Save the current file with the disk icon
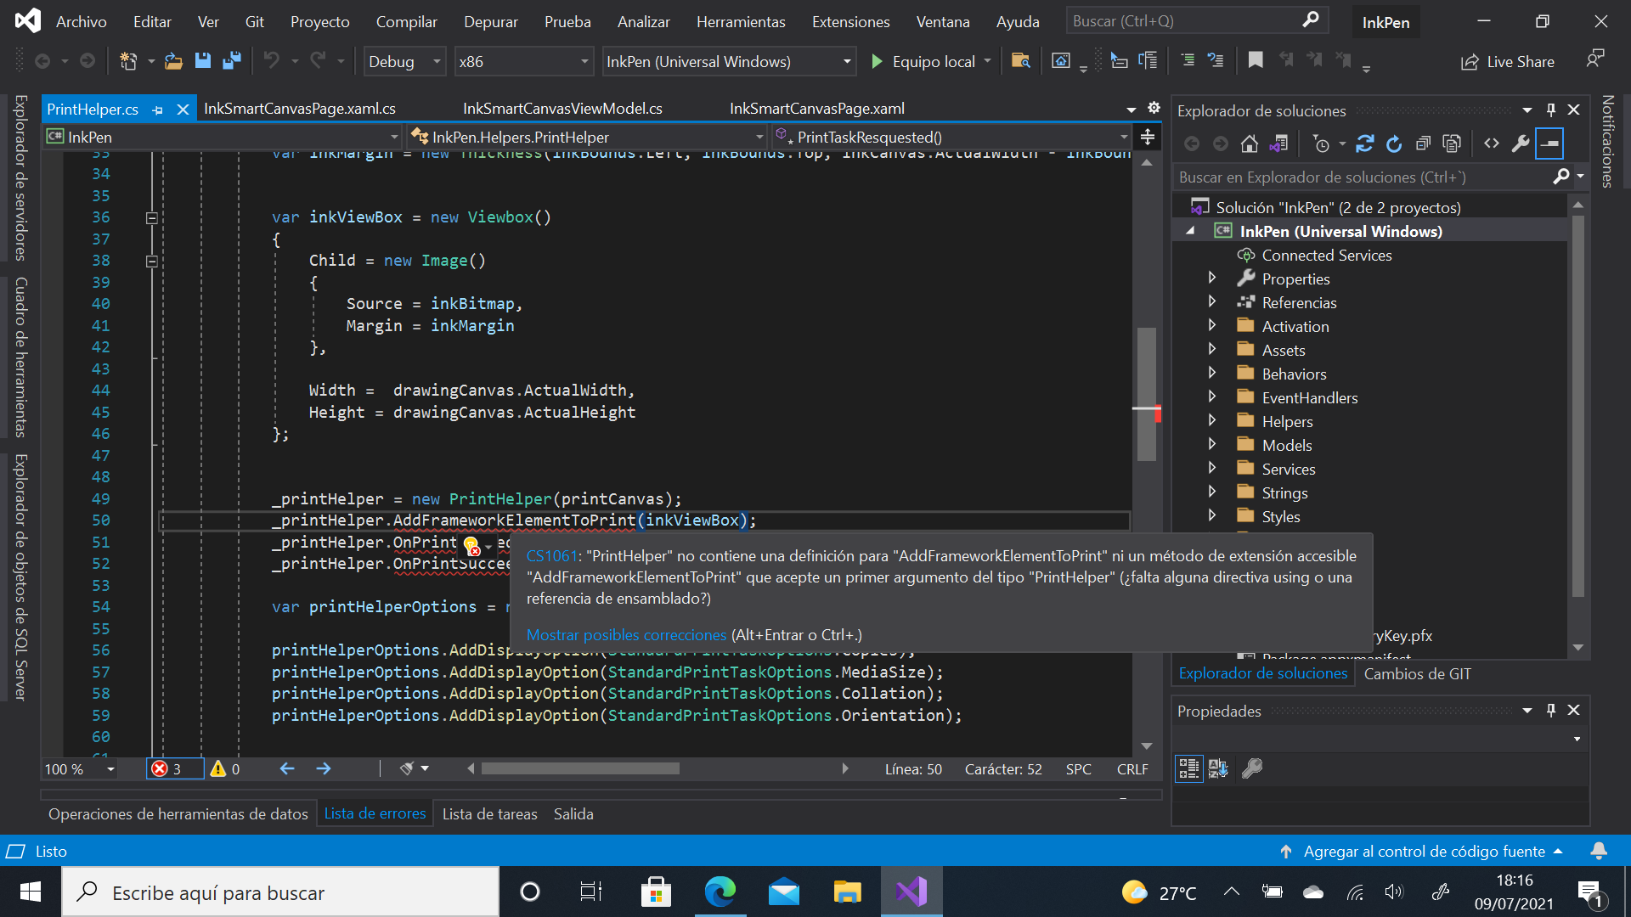 202,60
